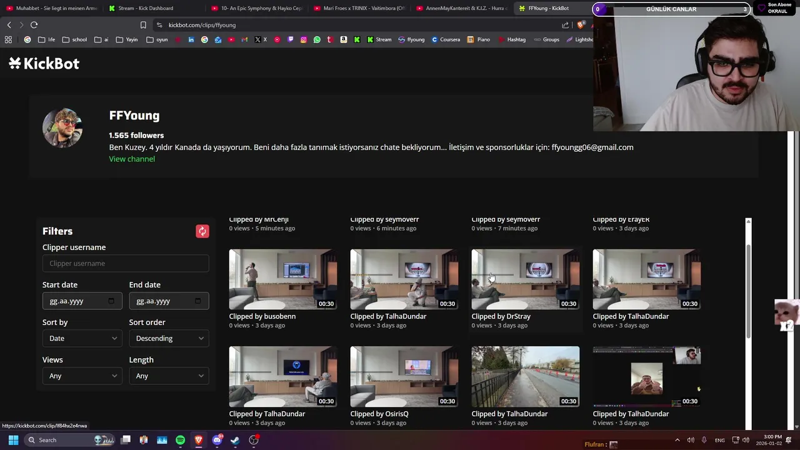Switch to Stream - Kick Dashboard tab
Viewport: 800px width, 450px height.
(153, 8)
